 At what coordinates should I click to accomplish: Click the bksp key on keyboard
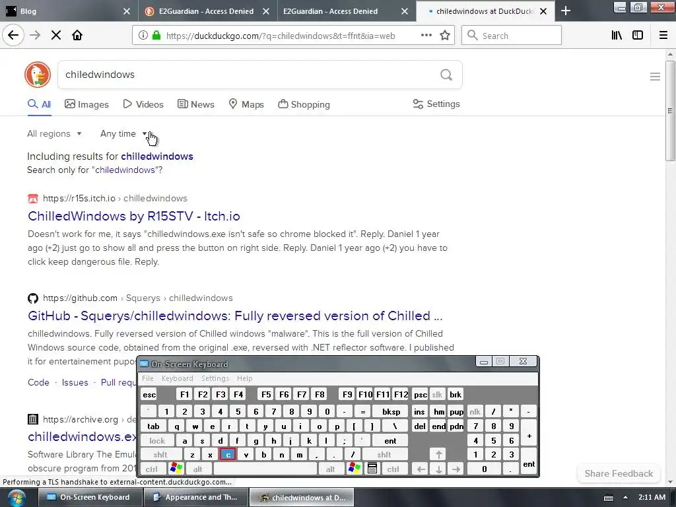click(x=390, y=412)
